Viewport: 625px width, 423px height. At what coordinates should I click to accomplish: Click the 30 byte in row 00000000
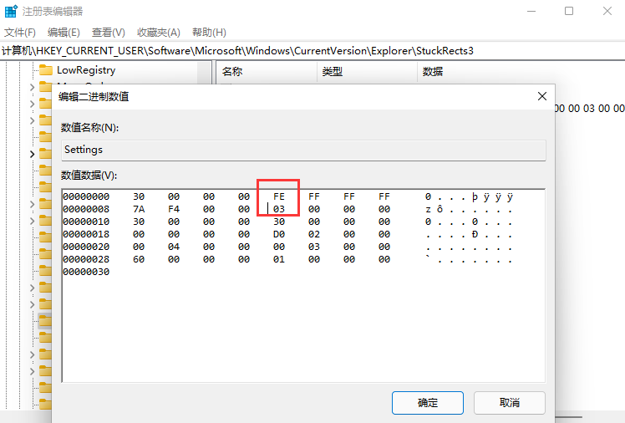139,196
